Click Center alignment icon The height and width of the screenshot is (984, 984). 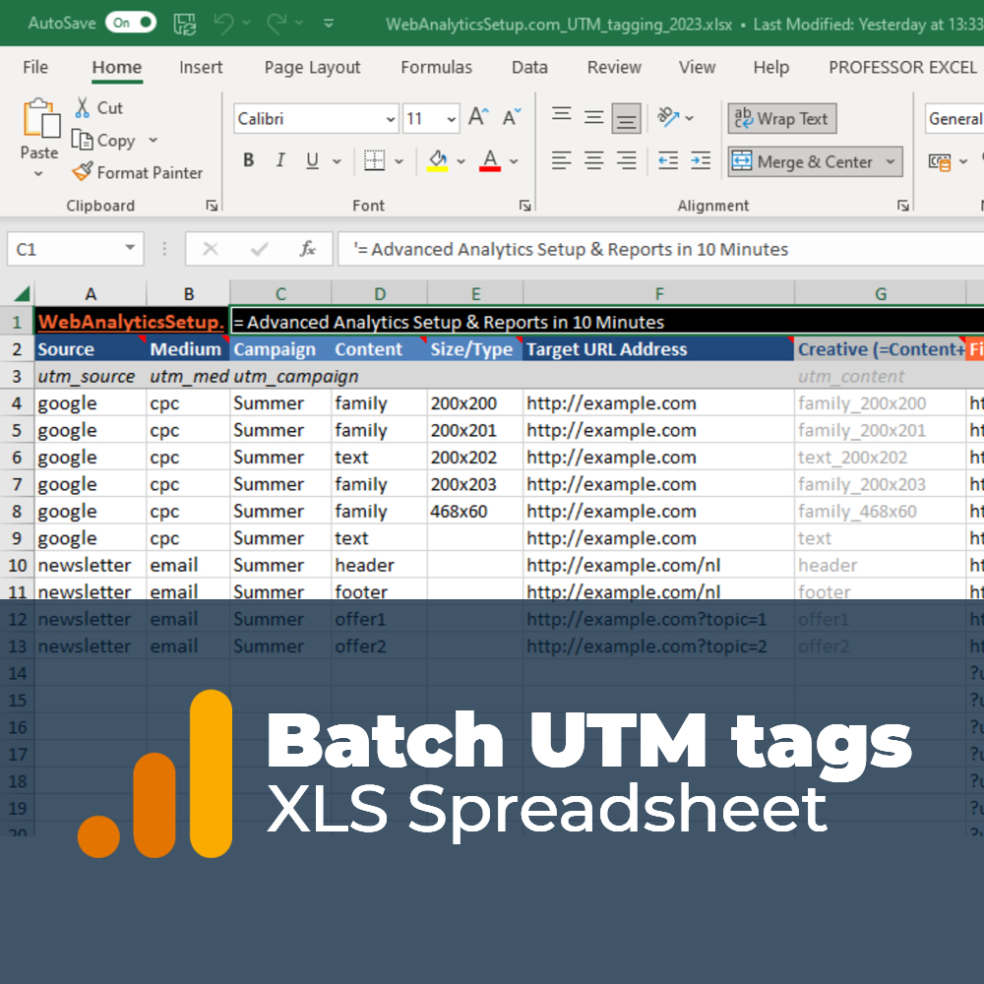(593, 160)
